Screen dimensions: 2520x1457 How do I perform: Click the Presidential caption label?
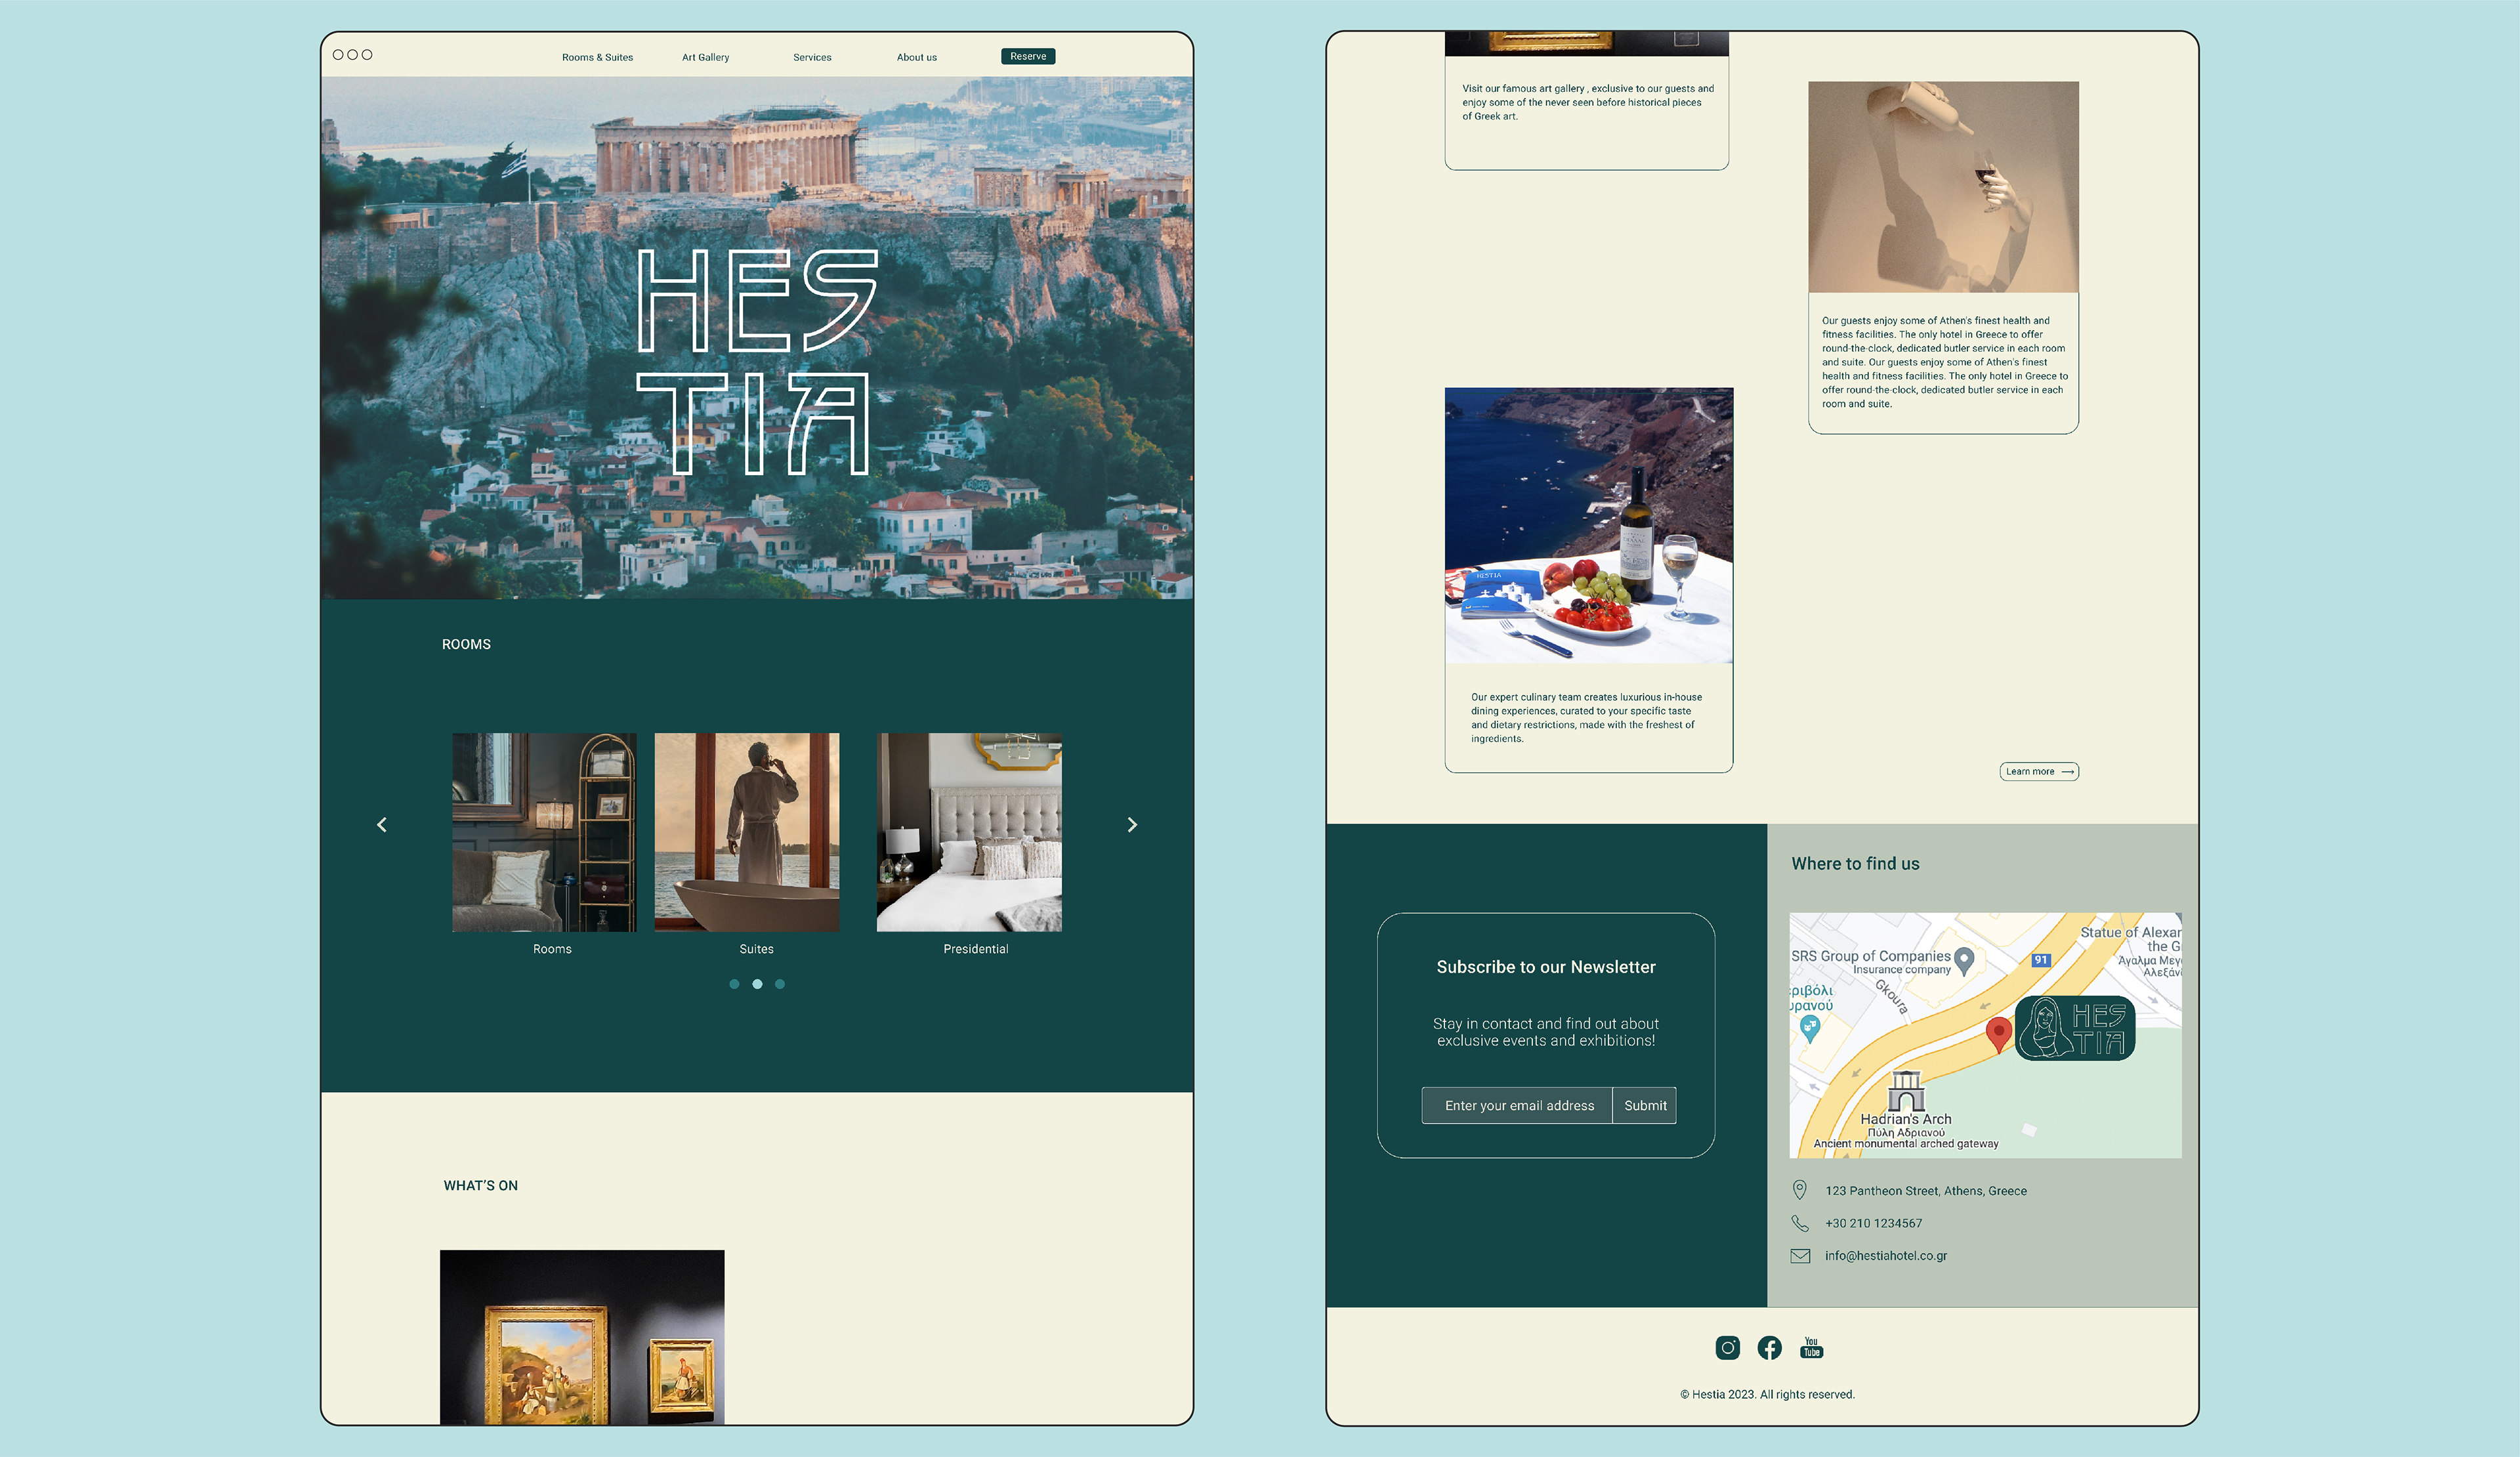(975, 949)
